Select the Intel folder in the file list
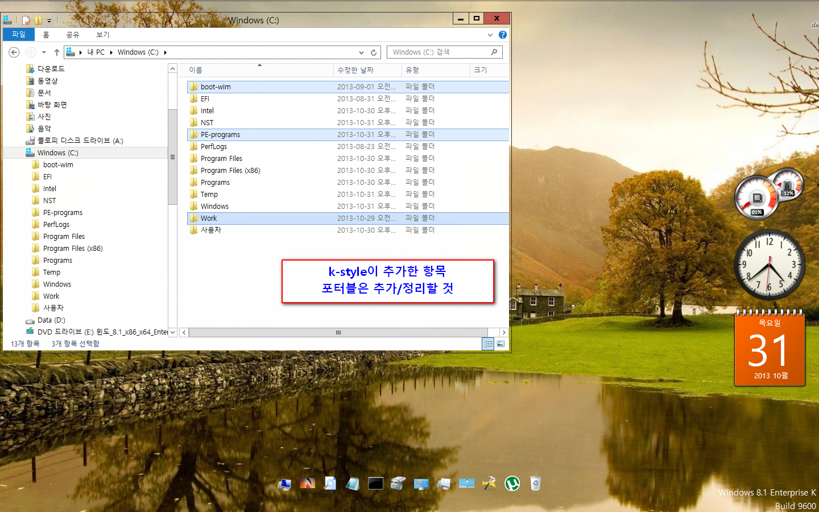The image size is (819, 512). [x=348, y=111]
